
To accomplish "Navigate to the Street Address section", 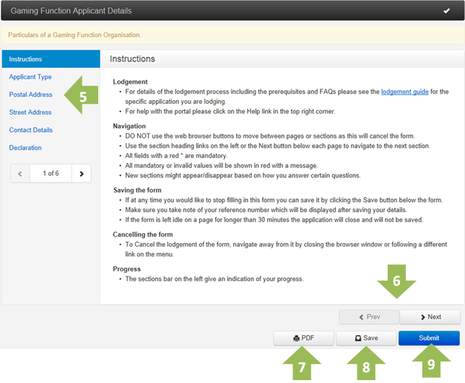I will click(30, 113).
